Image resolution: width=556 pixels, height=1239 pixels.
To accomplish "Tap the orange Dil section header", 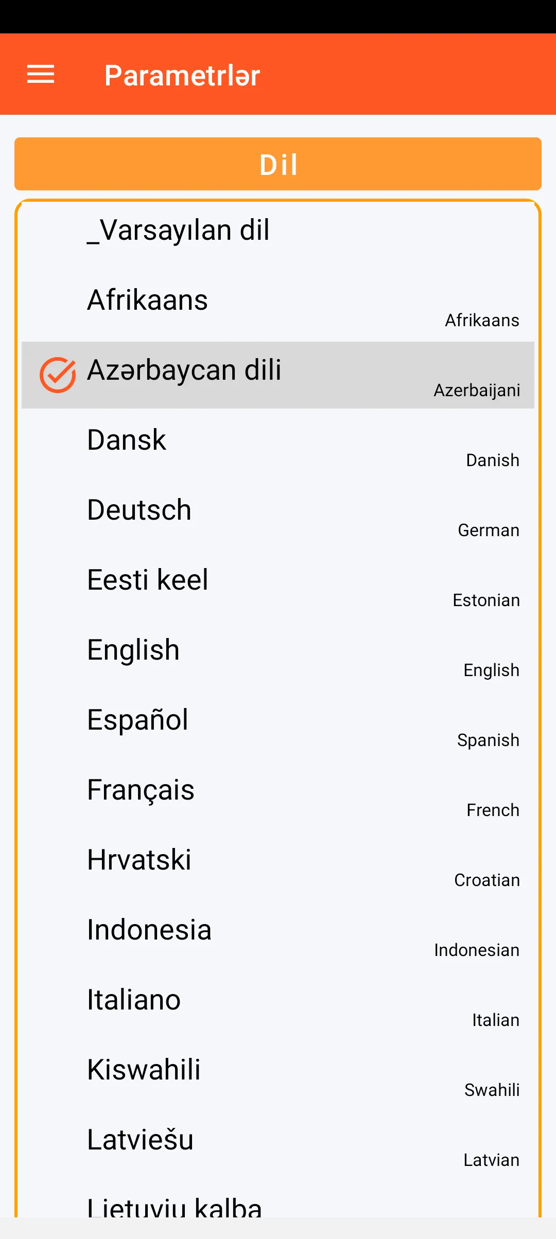I will coord(278,164).
